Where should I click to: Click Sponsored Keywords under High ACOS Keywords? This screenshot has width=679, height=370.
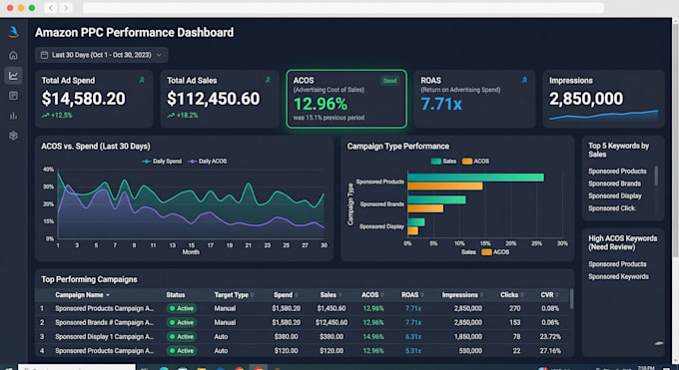618,276
